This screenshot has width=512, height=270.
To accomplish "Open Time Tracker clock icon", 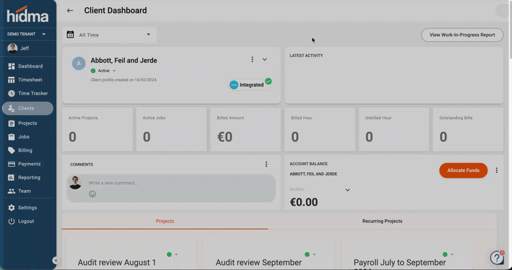I will tap(12, 93).
